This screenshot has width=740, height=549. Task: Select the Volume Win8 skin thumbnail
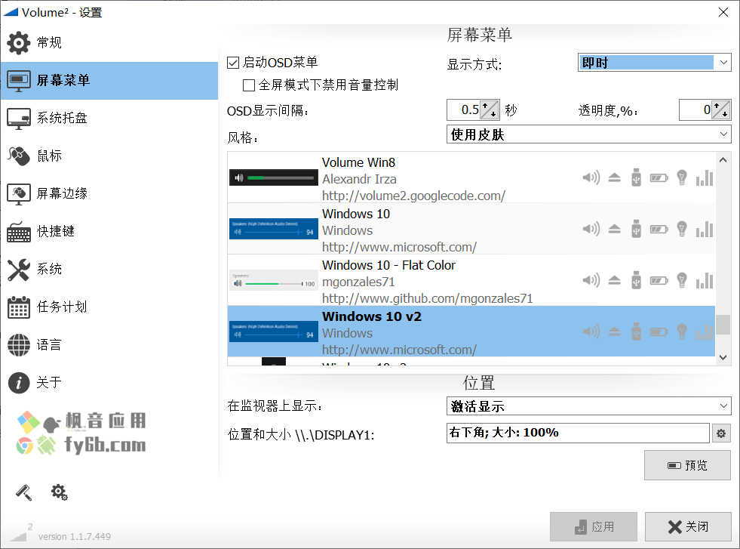[274, 177]
